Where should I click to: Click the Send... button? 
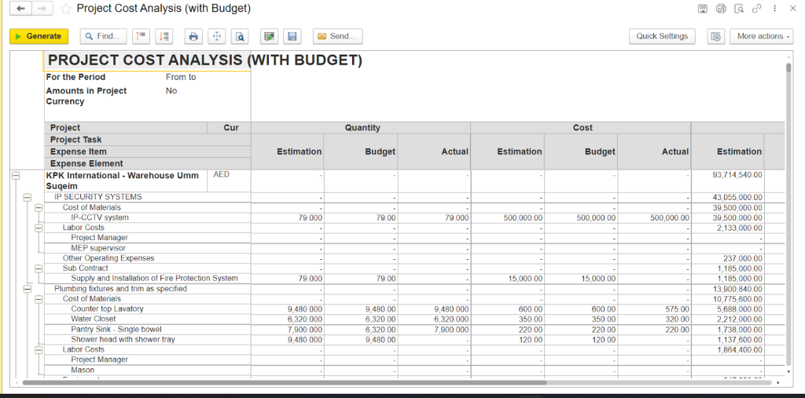pos(336,36)
